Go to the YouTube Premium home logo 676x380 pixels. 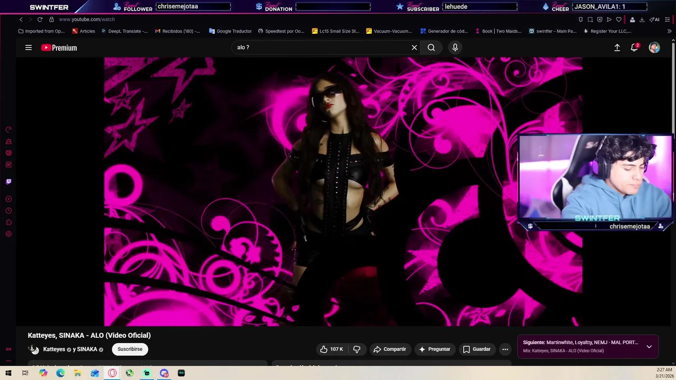coord(59,47)
